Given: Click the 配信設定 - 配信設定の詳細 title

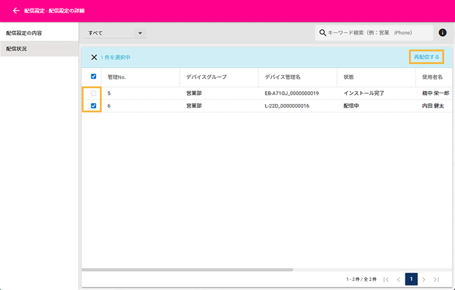Looking at the screenshot, I should [54, 11].
